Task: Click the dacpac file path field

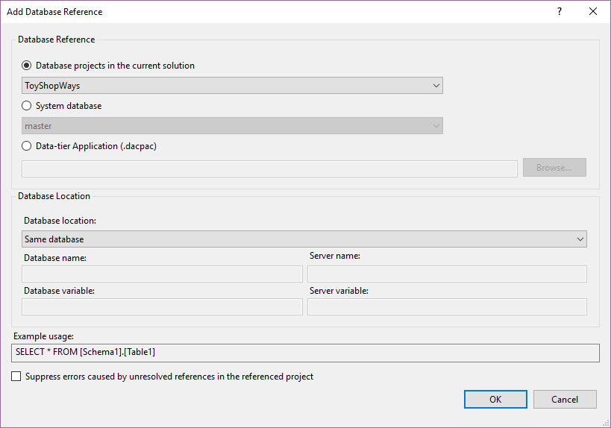Action: click(x=269, y=169)
